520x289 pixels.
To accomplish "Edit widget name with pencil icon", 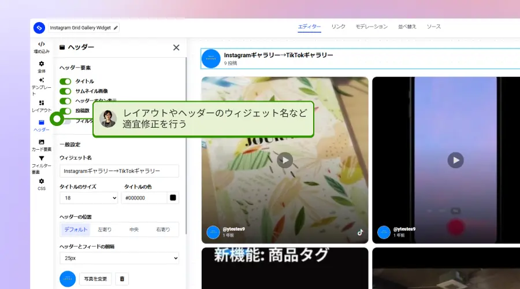I will [x=116, y=28].
